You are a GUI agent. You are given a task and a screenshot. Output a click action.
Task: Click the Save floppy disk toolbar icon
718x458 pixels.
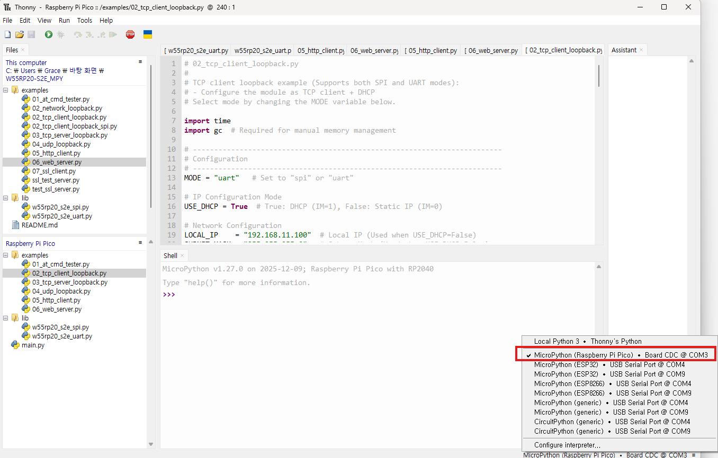tap(31, 34)
